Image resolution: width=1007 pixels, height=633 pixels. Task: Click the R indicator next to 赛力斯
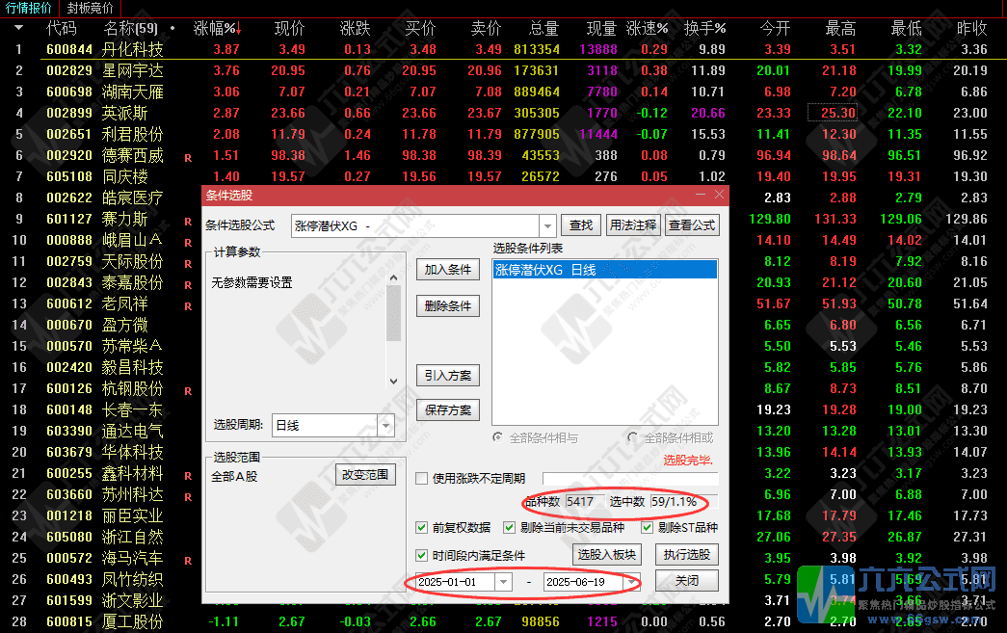(x=186, y=219)
